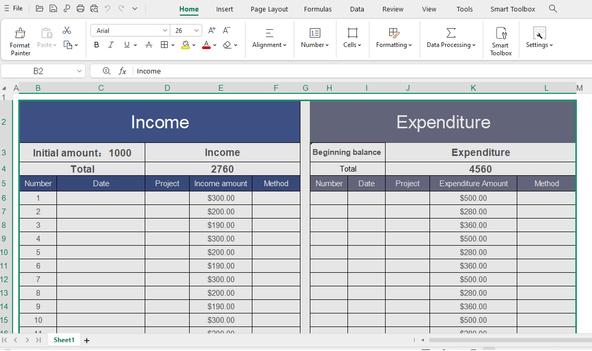592x351 pixels.
Task: Open the Number format dropdown
Action: (x=315, y=45)
